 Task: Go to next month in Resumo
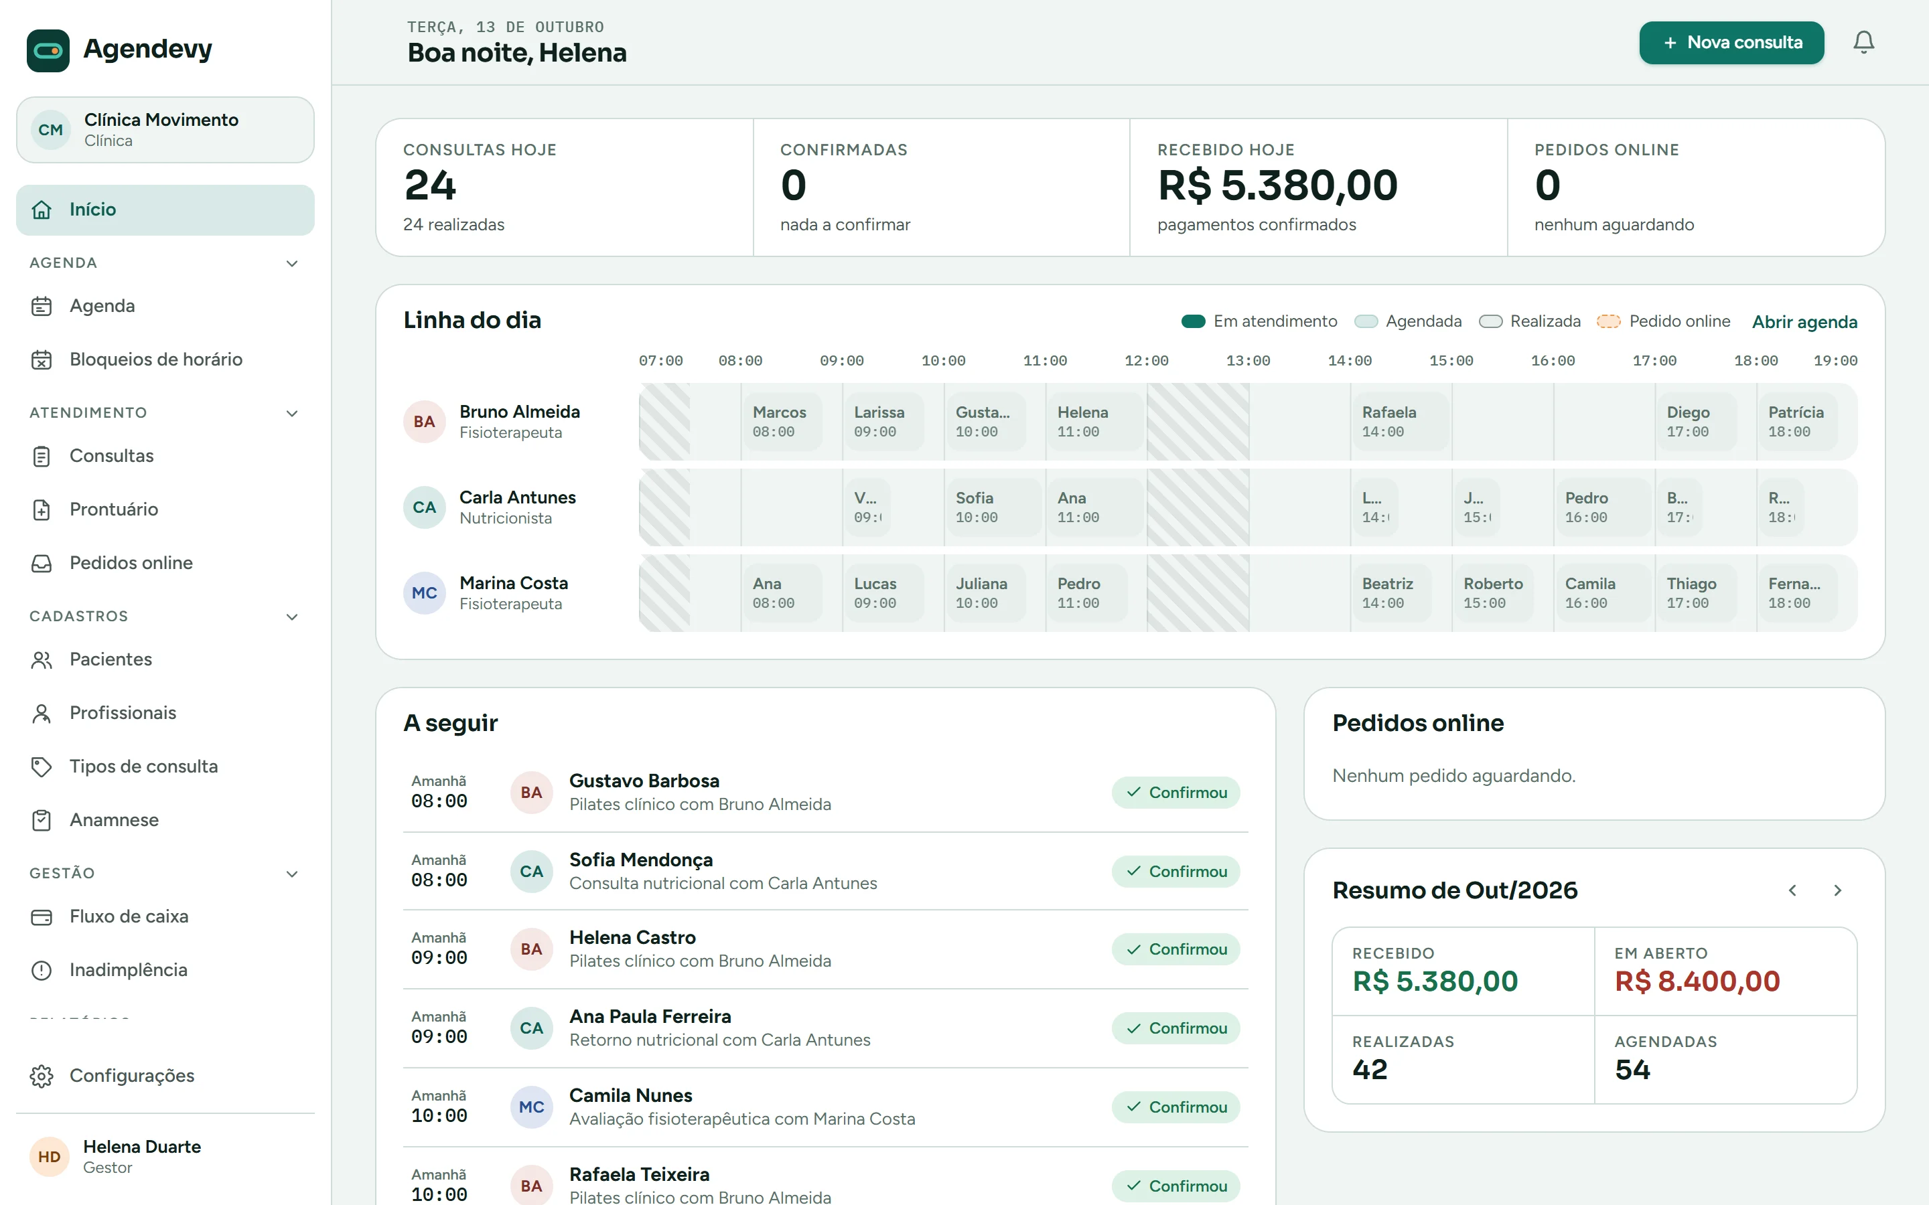click(x=1837, y=890)
